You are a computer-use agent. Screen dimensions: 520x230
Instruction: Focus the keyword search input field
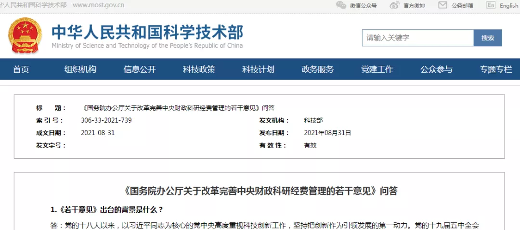417,38
